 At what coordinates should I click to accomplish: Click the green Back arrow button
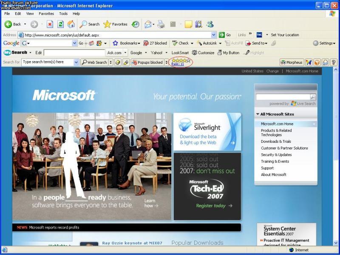pos(8,24)
